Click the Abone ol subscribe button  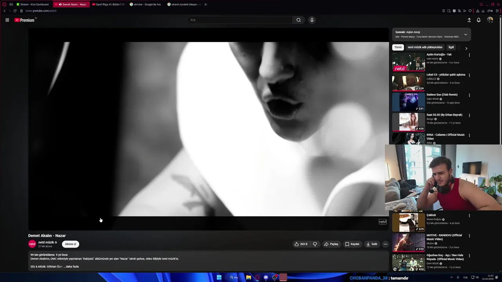pos(71,244)
